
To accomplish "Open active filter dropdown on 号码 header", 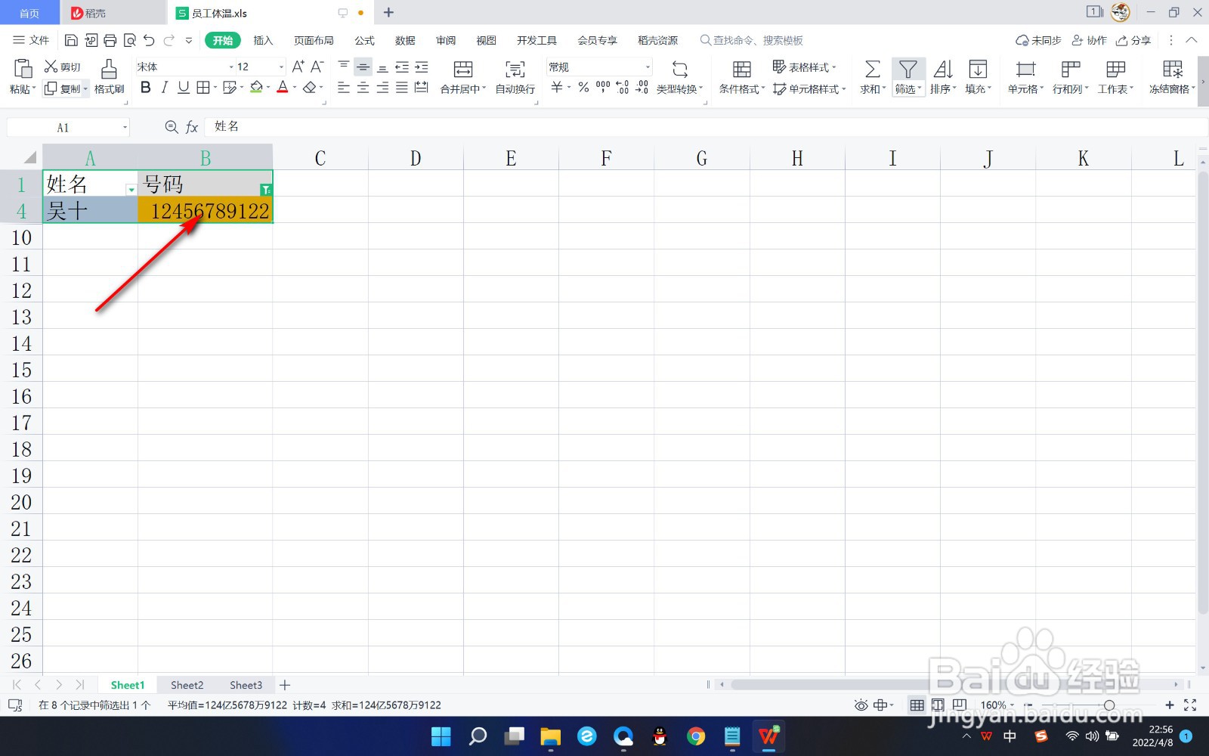I will [266, 190].
